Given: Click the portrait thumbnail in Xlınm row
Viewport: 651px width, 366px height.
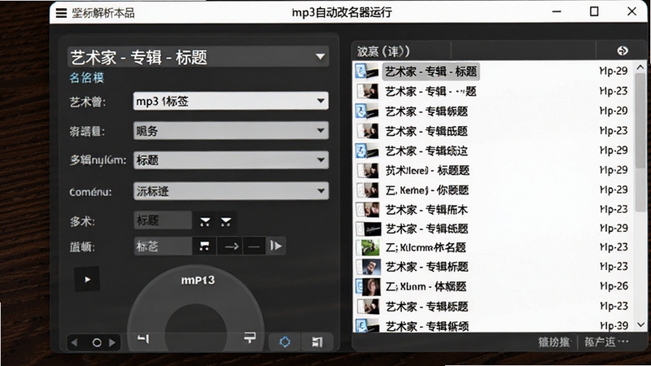Looking at the screenshot, I should (x=369, y=286).
